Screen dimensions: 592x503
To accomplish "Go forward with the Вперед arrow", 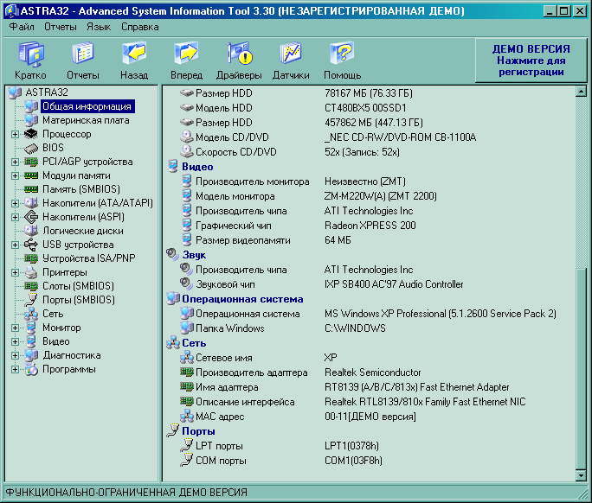I will tap(186, 54).
